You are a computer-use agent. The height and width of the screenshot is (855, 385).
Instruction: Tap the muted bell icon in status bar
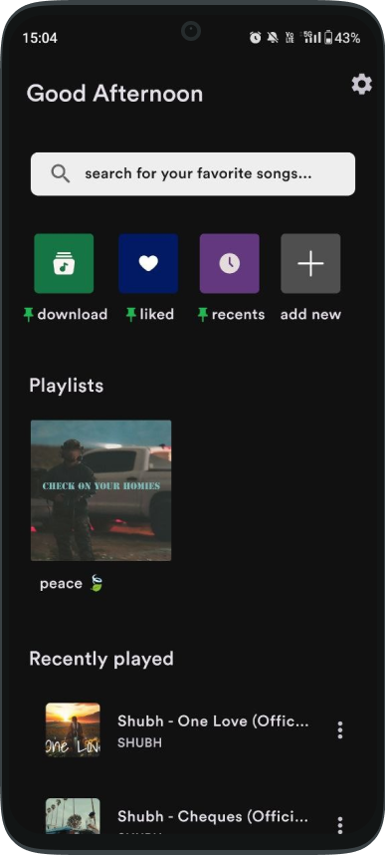(x=273, y=38)
